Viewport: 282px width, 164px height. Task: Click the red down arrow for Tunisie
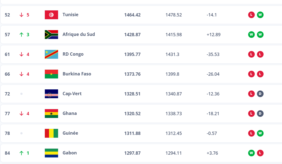point(21,15)
